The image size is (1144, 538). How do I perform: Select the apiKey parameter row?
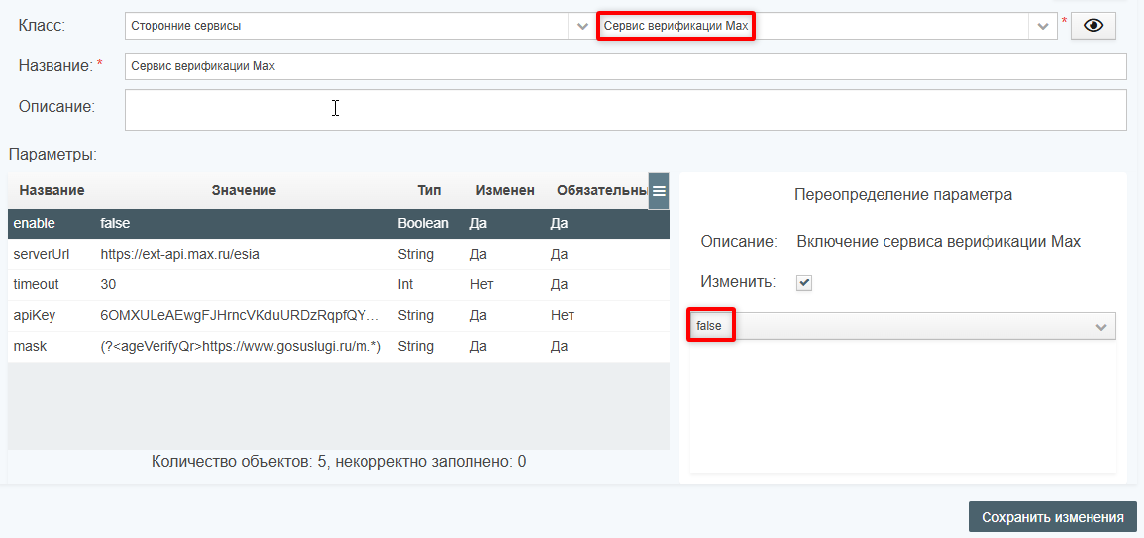[337, 316]
